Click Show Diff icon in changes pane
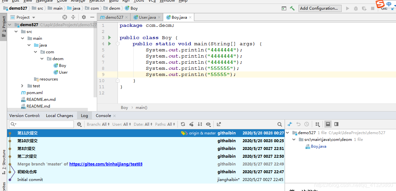Viewport: 396px width, 191px height. (x=290, y=124)
